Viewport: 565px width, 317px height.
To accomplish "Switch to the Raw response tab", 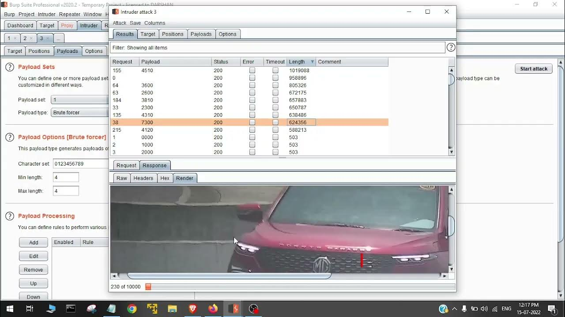I will (x=122, y=178).
